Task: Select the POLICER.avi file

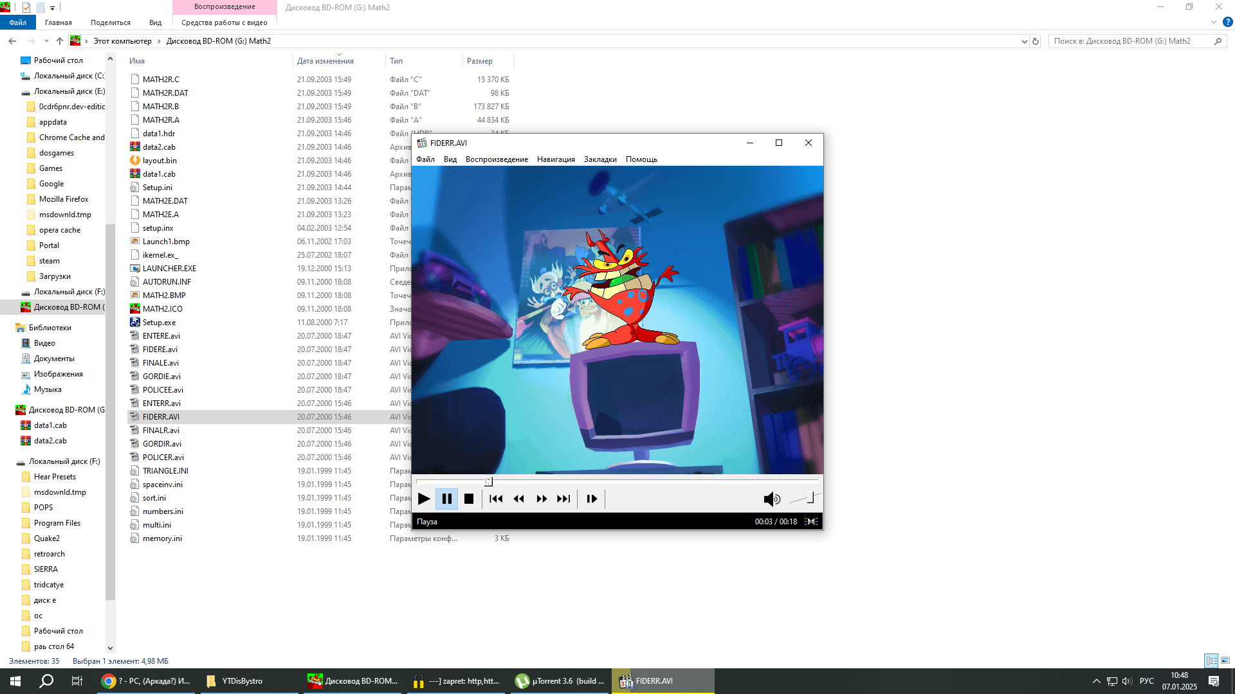Action: [x=163, y=458]
